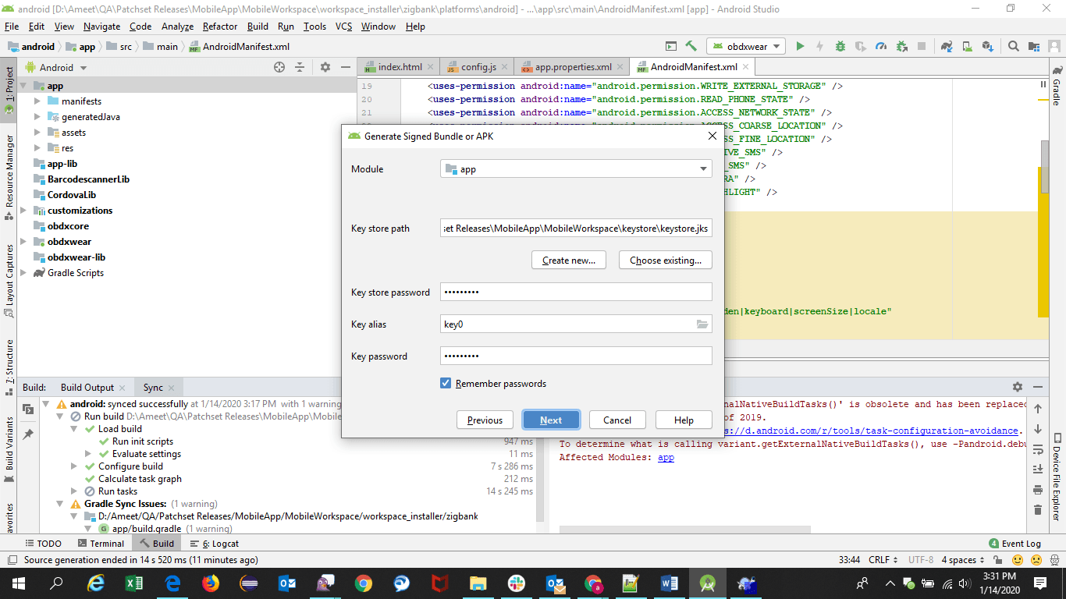Image resolution: width=1066 pixels, height=599 pixels.
Task: Open the obdxwear run configuration dropdown
Action: click(745, 47)
